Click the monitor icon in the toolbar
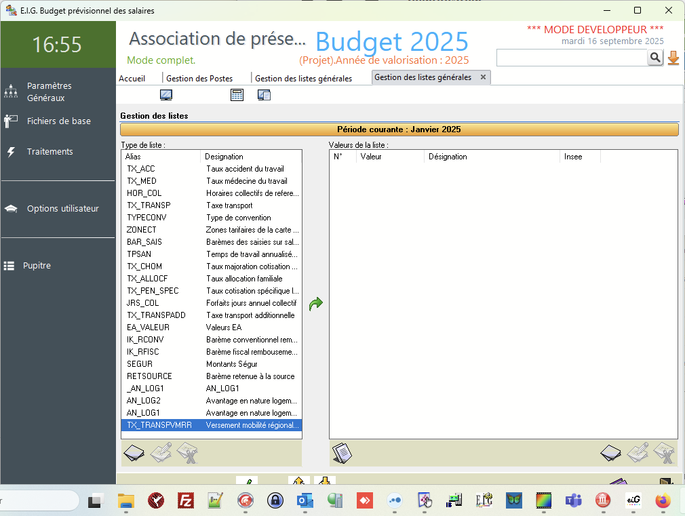Image resolution: width=685 pixels, height=516 pixels. pyautogui.click(x=165, y=95)
